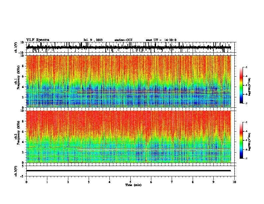The width and height of the screenshot is (264, 204).
Task: Click the time axis tick label "7"
Action: pos(172,182)
